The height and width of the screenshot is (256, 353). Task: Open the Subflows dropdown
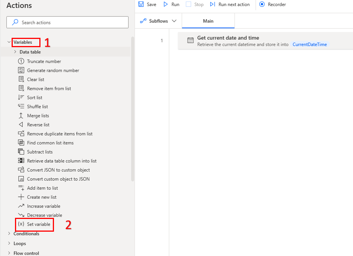(158, 21)
